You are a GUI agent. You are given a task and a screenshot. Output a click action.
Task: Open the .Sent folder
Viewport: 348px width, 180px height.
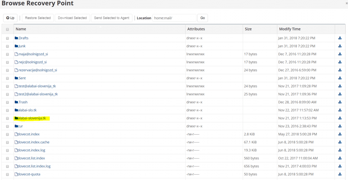click(x=20, y=78)
